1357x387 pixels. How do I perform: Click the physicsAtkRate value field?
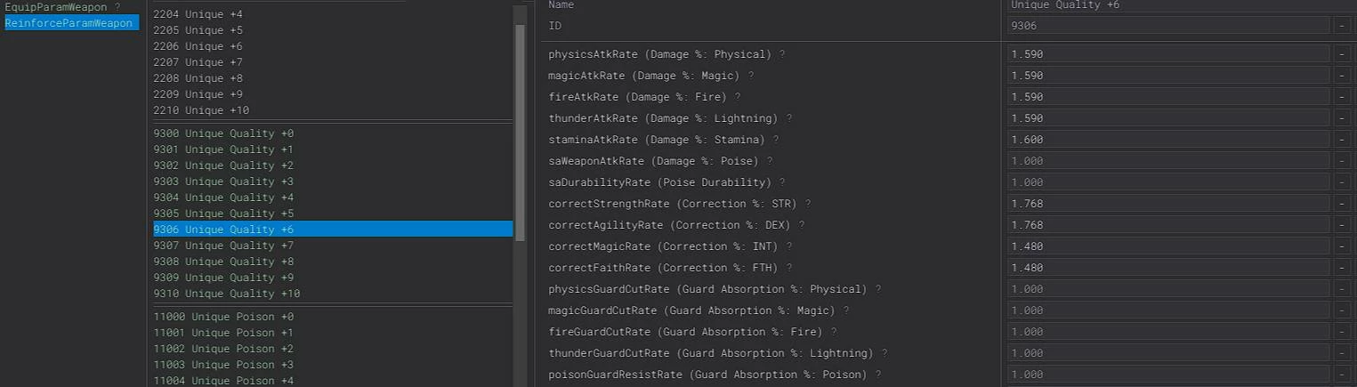point(1168,54)
